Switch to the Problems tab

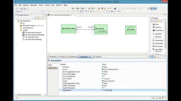(52, 57)
